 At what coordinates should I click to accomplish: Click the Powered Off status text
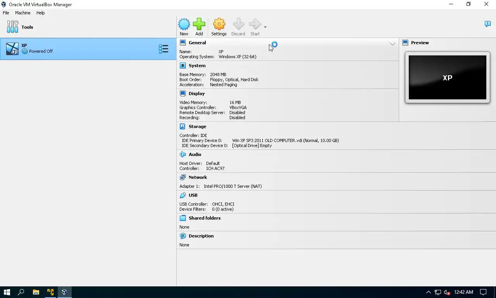(41, 51)
